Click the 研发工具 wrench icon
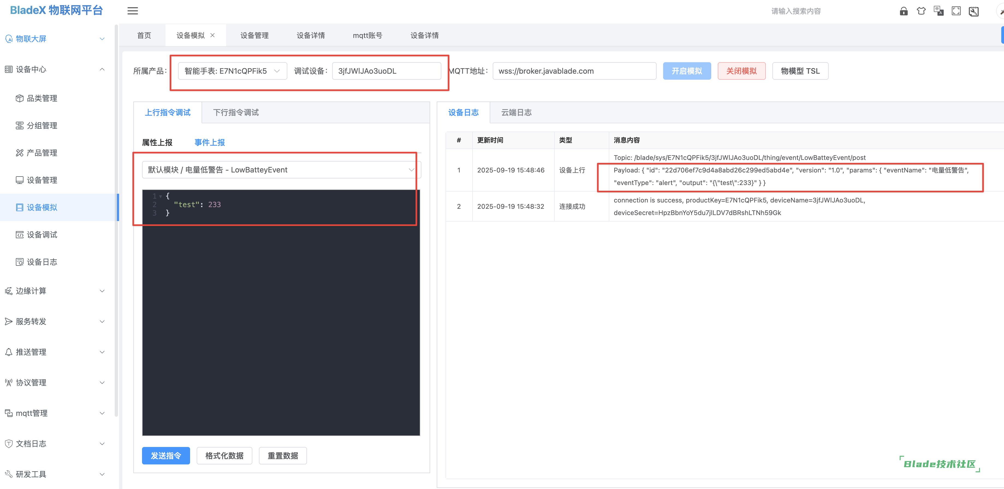 coord(8,474)
